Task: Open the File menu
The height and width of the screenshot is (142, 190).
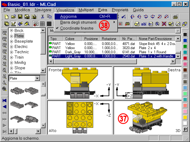Action: point(7,10)
